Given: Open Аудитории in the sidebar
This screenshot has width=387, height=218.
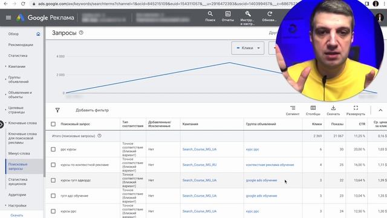Looking at the screenshot, I should click(17, 195).
